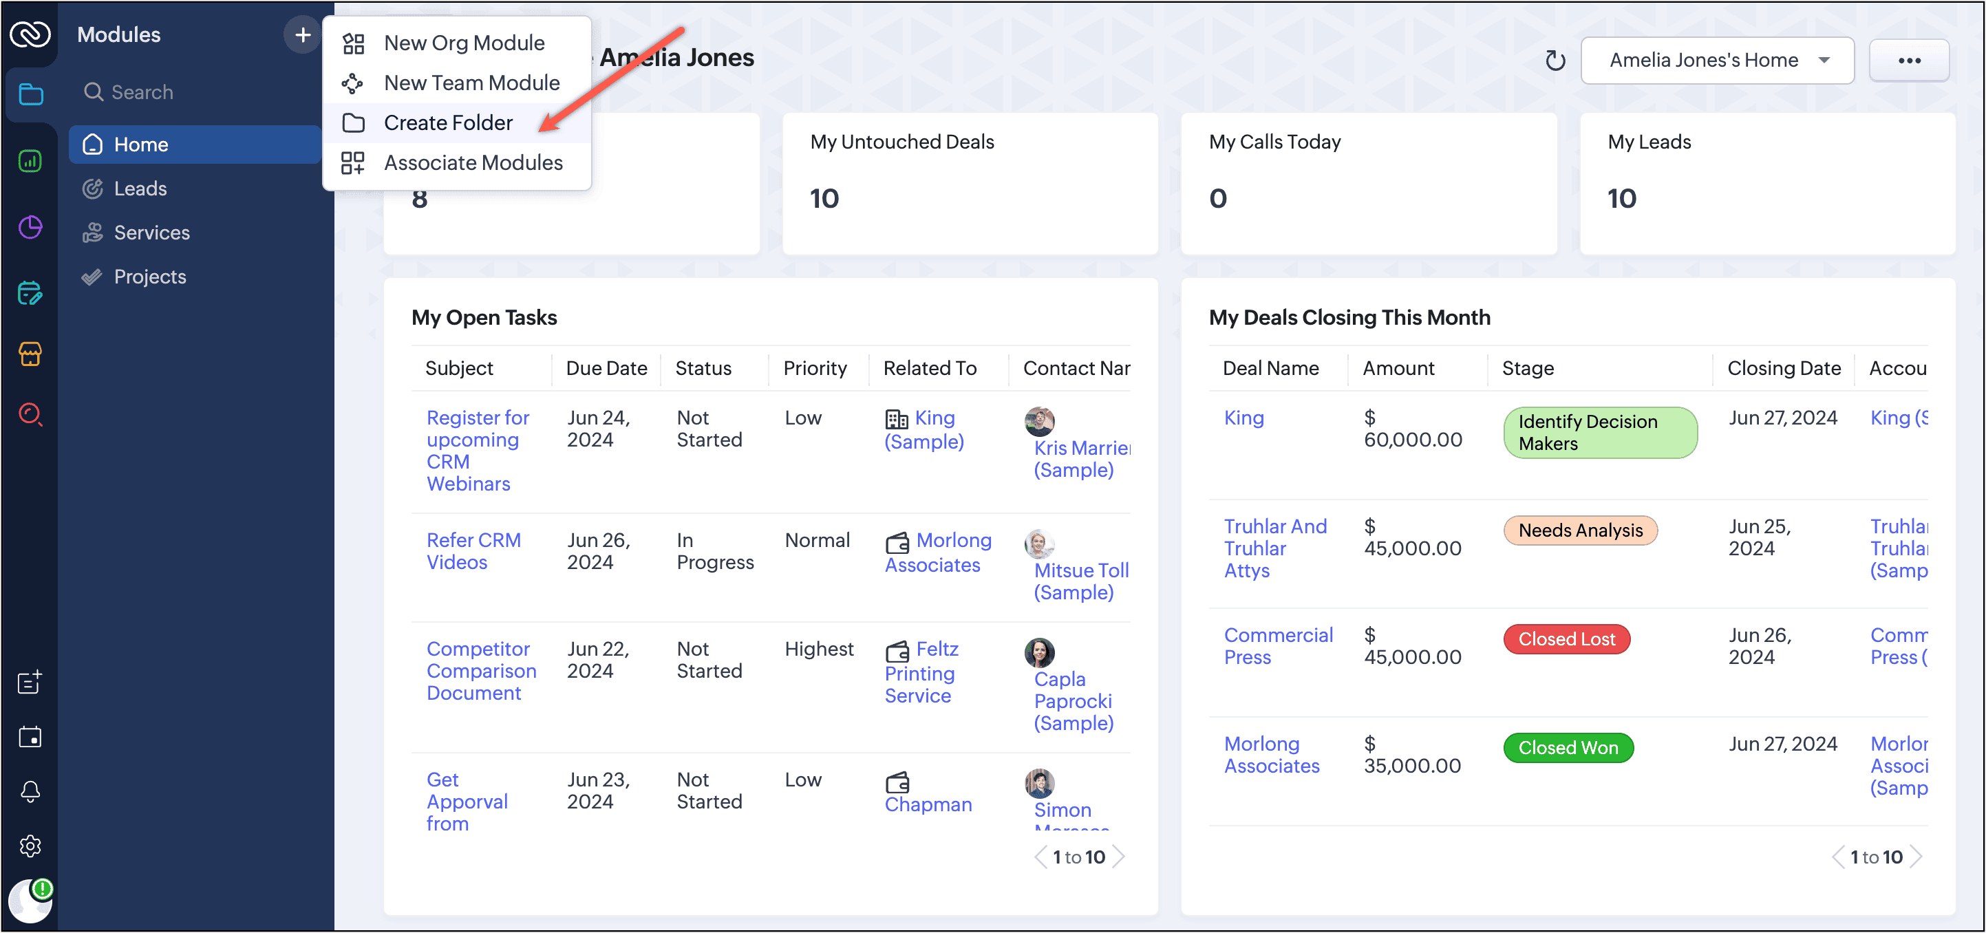Go to next page of Deals Closing
Screen dimensions: 1986x933
click(1916, 857)
